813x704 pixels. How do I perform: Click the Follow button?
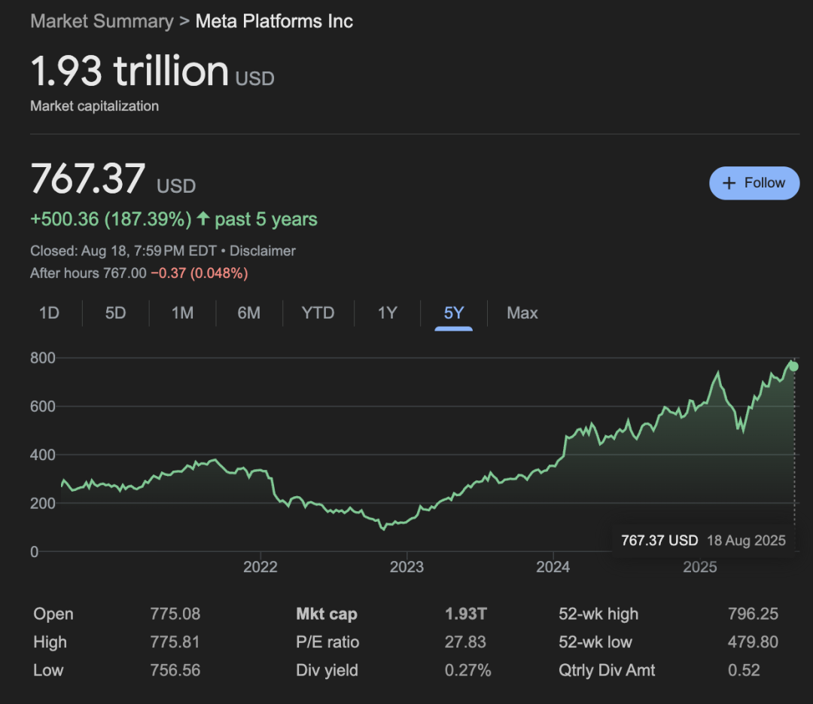(754, 183)
